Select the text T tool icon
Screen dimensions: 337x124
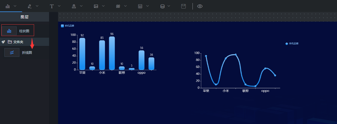pos(52,6)
